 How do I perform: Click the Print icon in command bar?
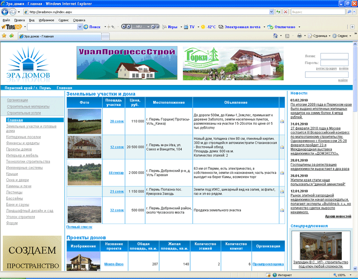[x=299, y=36]
